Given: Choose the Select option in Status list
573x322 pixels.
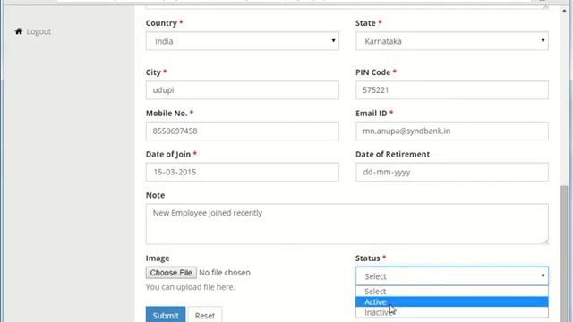Looking at the screenshot, I should pyautogui.click(x=451, y=292).
